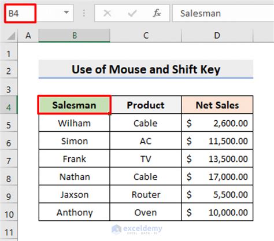Image resolution: width=274 pixels, height=241 pixels.
Task: Select row 10 header
Action: tap(9, 212)
